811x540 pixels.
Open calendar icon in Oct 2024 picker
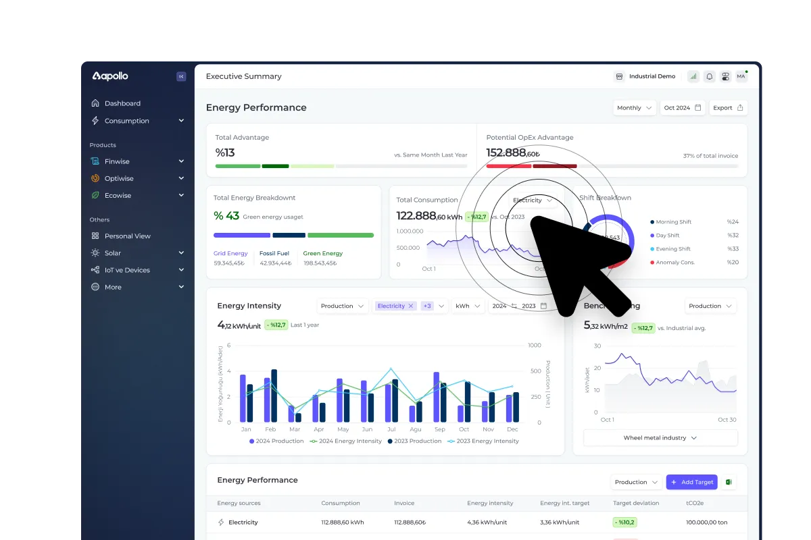[x=698, y=108]
